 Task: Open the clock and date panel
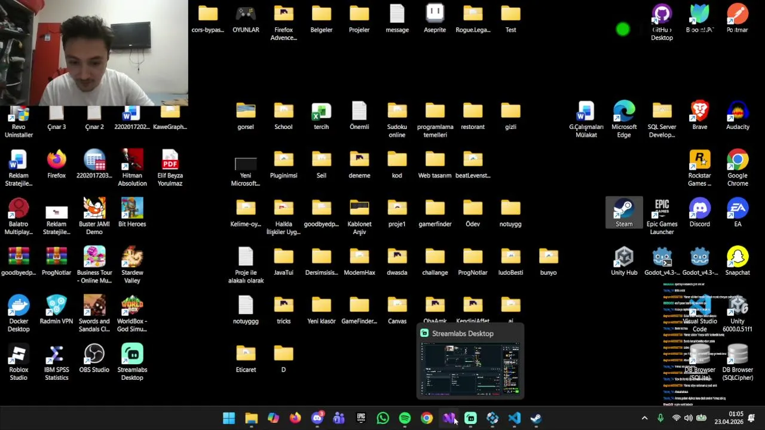[x=728, y=418]
